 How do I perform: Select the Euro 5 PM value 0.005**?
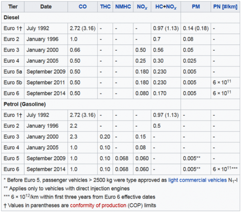tap(192, 158)
